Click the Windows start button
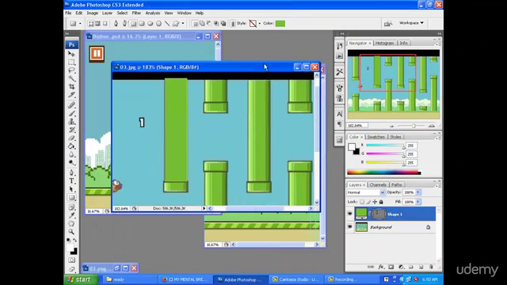Image resolution: width=507 pixels, height=285 pixels. [81, 279]
